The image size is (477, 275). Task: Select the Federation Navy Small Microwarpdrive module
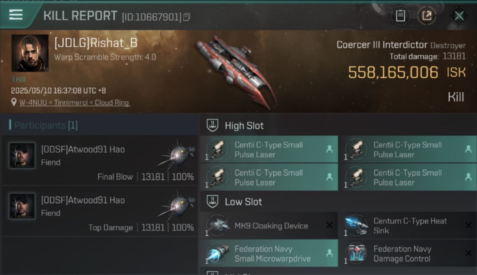point(269,253)
